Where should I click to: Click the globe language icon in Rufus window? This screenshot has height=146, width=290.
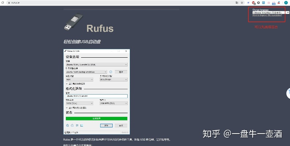click(67, 126)
